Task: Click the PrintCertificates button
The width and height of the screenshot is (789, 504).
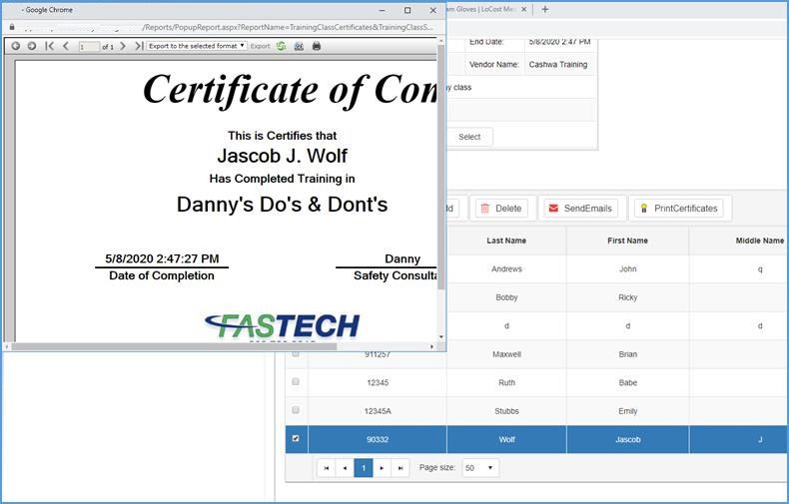Action: click(x=679, y=209)
